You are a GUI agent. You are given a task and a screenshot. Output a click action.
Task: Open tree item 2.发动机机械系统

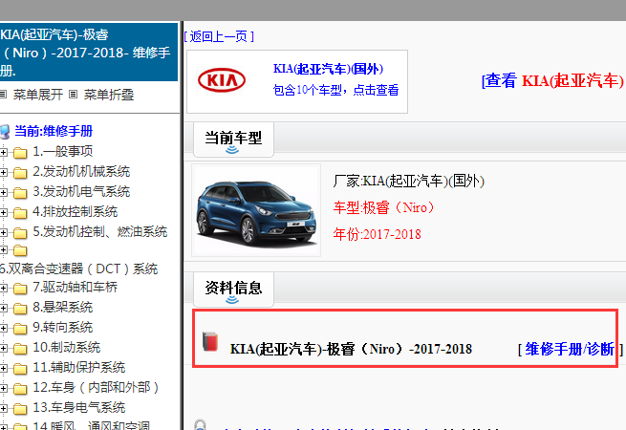[81, 171]
